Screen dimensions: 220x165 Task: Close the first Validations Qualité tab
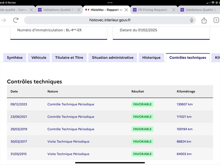tap(79, 10)
